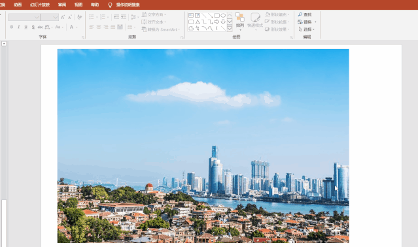
Task: Decrease list indent level
Action: coord(116,17)
